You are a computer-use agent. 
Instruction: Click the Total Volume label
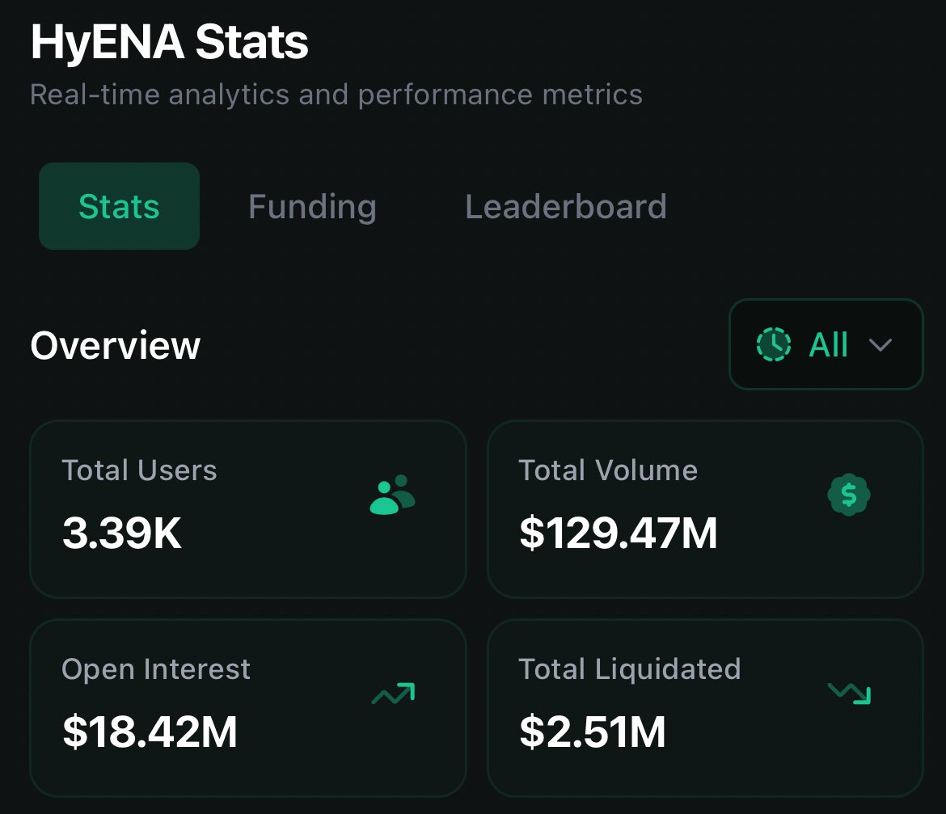click(608, 470)
